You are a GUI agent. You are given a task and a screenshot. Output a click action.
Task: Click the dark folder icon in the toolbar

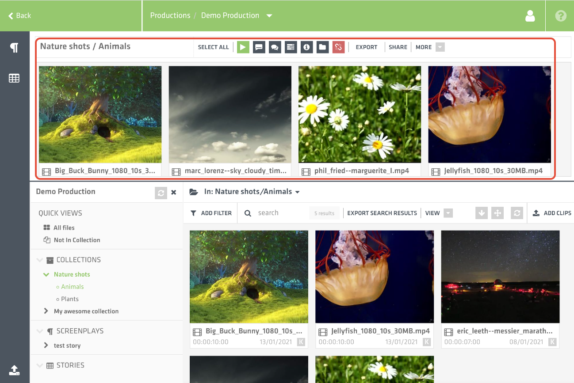click(323, 47)
